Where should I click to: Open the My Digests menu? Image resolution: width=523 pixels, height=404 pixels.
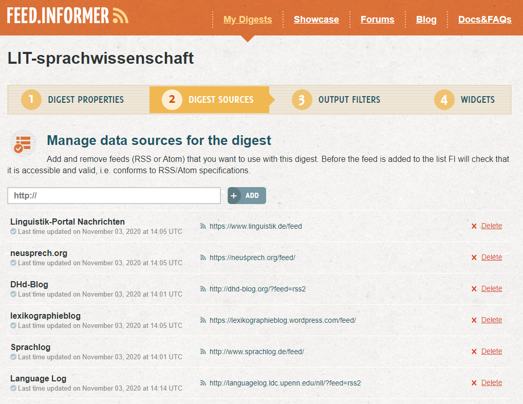pos(248,20)
